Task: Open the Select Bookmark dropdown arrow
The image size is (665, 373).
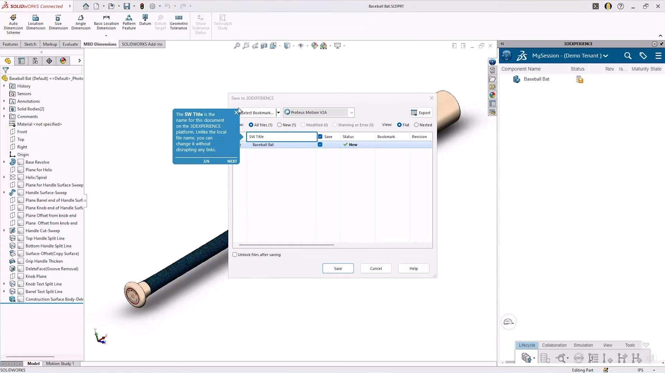Action: (278, 113)
